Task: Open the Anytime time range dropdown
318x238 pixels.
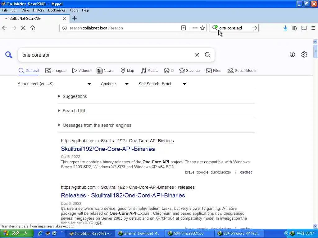Action: coord(115,84)
